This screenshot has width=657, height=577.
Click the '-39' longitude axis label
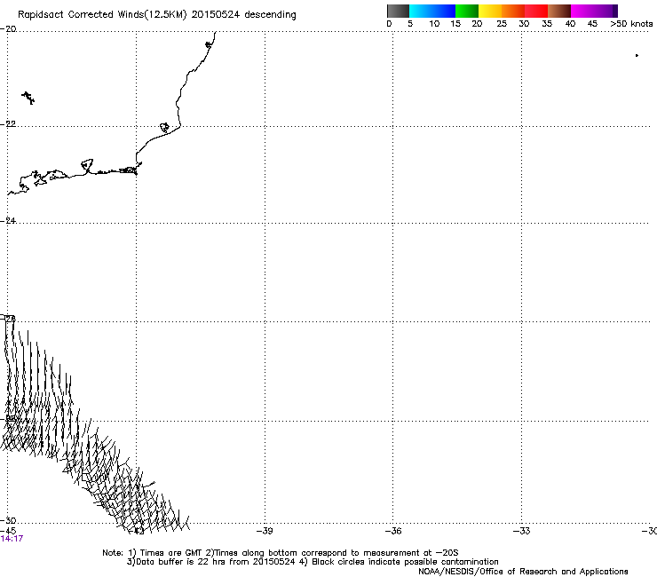coord(265,531)
